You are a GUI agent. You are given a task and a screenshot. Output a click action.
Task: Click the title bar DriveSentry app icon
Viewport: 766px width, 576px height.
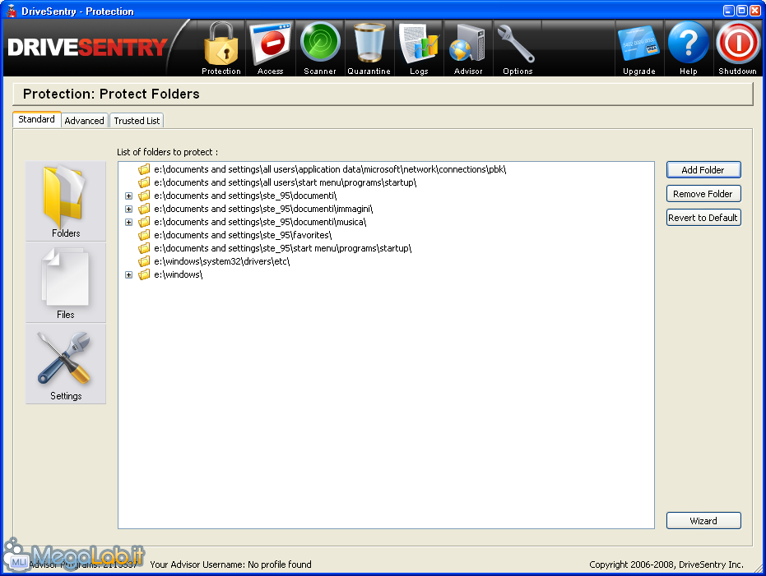tap(12, 11)
